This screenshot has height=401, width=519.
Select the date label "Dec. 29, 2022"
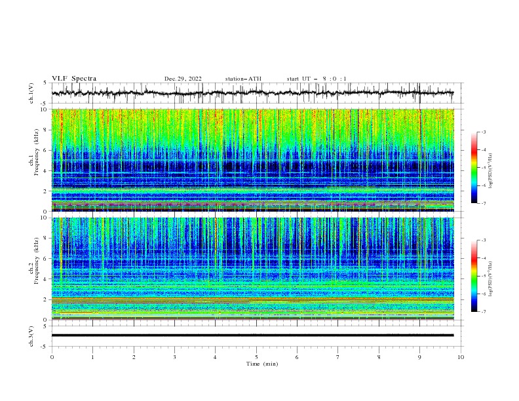point(183,79)
